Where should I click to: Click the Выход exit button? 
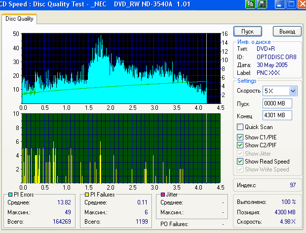(x=287, y=31)
